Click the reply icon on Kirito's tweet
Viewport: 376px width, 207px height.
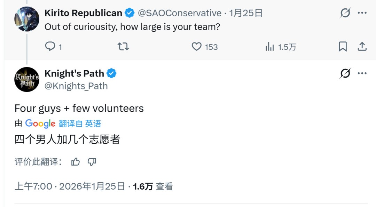click(50, 47)
